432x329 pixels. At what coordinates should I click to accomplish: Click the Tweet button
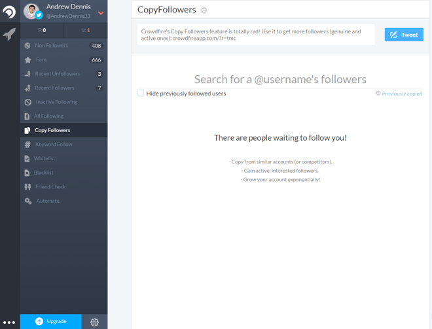pyautogui.click(x=404, y=35)
